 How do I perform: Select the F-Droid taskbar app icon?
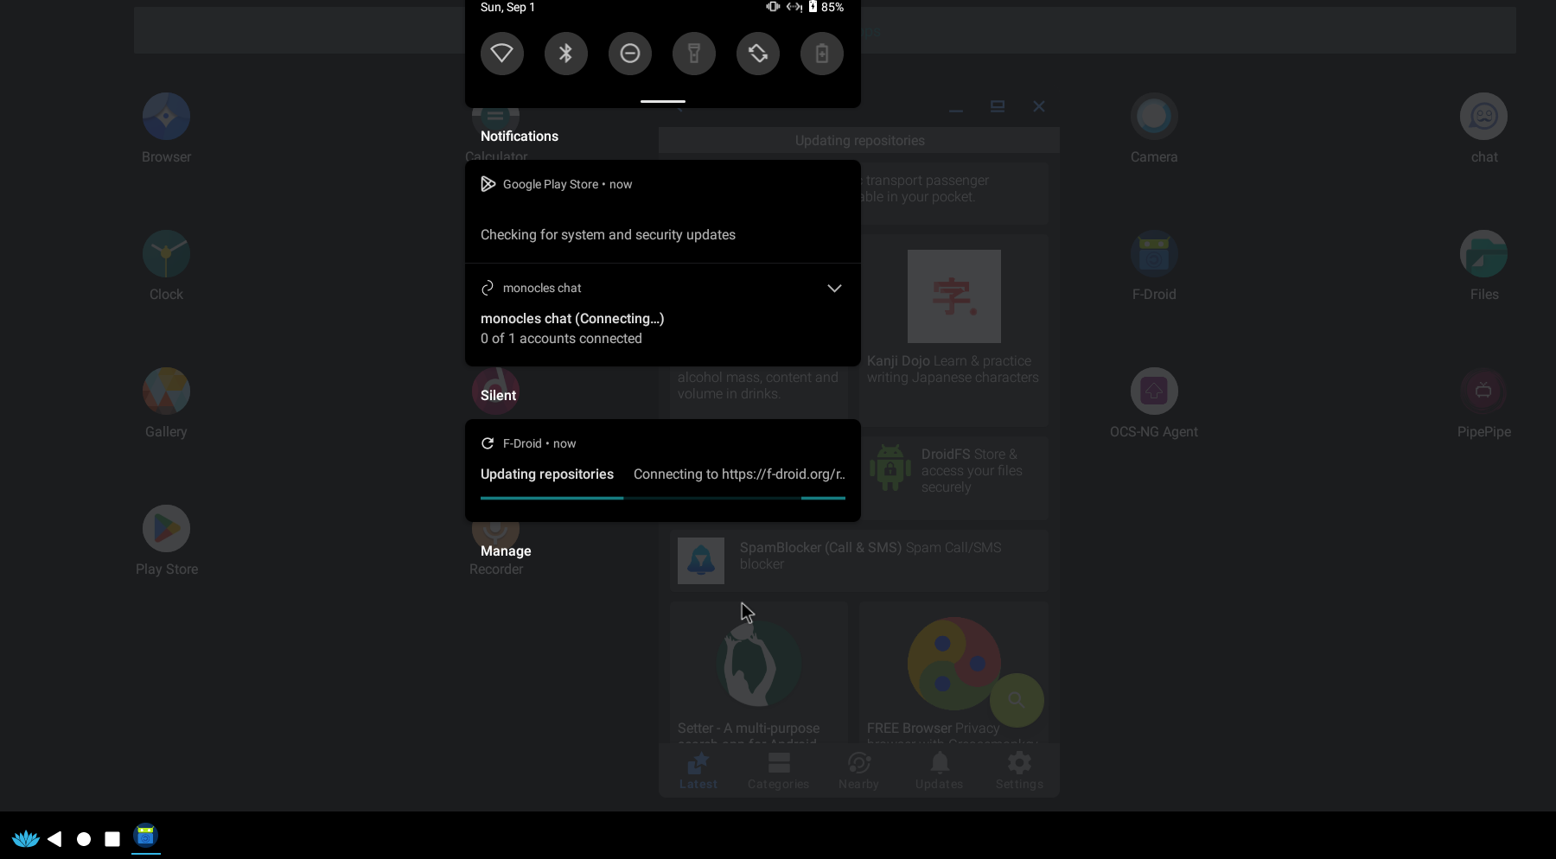pos(145,836)
